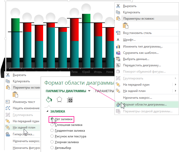The image size is (179, 152).
Task: Select the Градиентная заливка radio button
Action: pyautogui.click(x=52, y=131)
